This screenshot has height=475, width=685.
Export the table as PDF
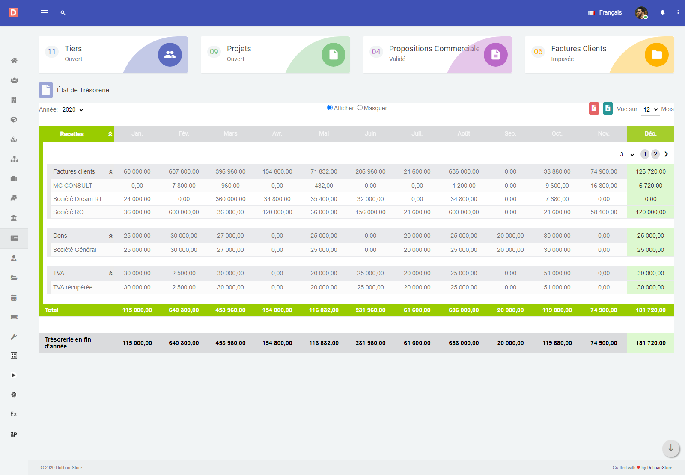click(x=594, y=109)
